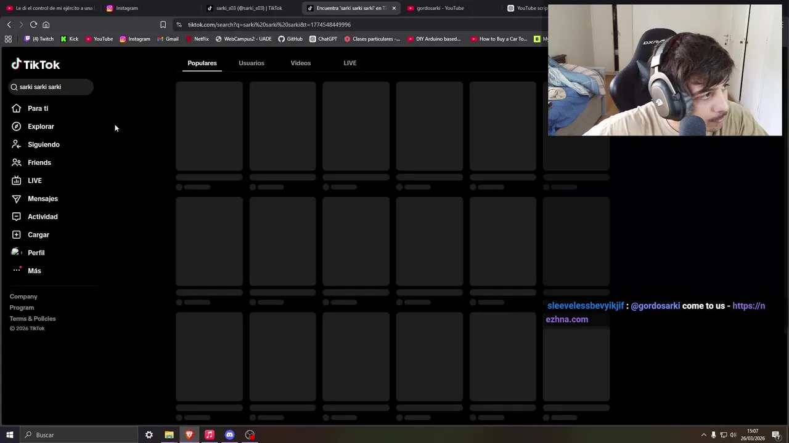Open the notification center icon
Viewport: 789px width, 443px height.
[776, 435]
